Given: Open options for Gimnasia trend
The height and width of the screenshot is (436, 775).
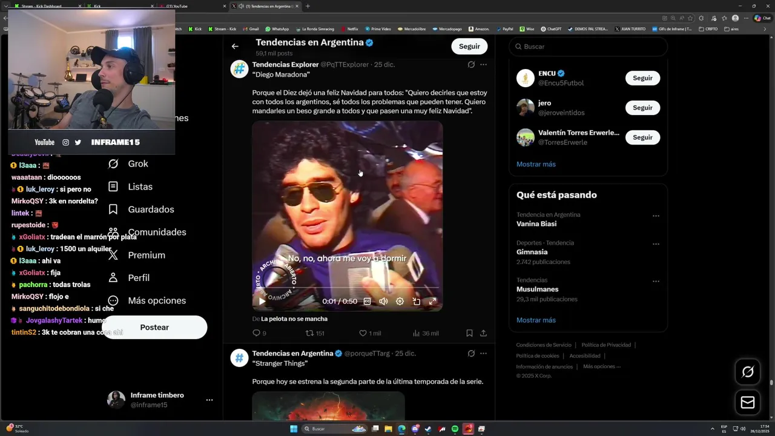Looking at the screenshot, I should (656, 244).
